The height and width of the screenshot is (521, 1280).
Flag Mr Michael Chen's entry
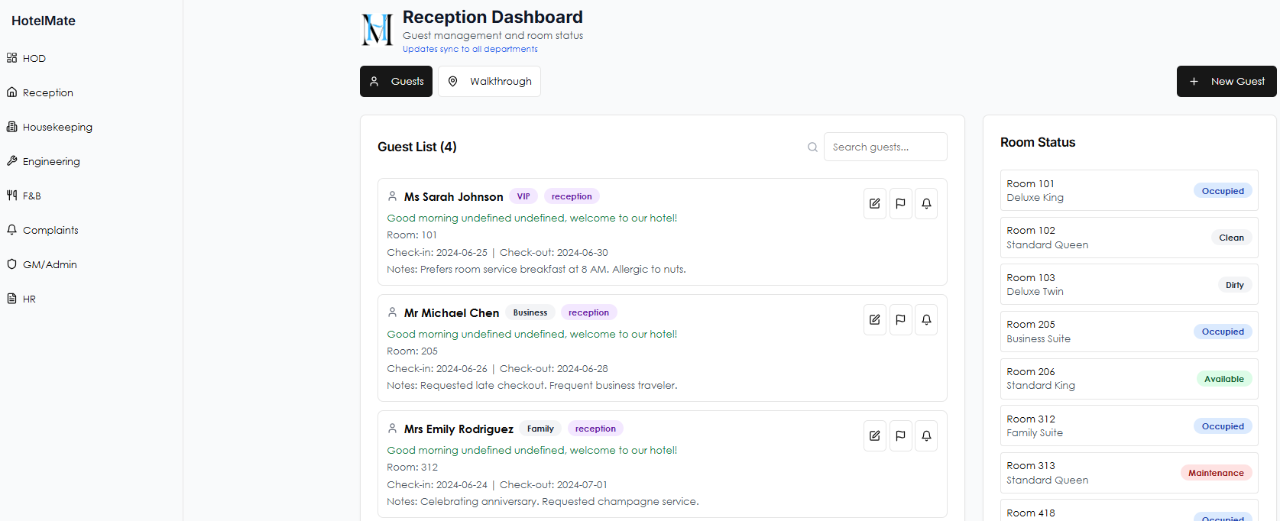901,319
